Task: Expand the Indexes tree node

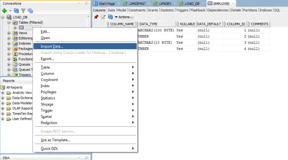Action: [9, 44]
